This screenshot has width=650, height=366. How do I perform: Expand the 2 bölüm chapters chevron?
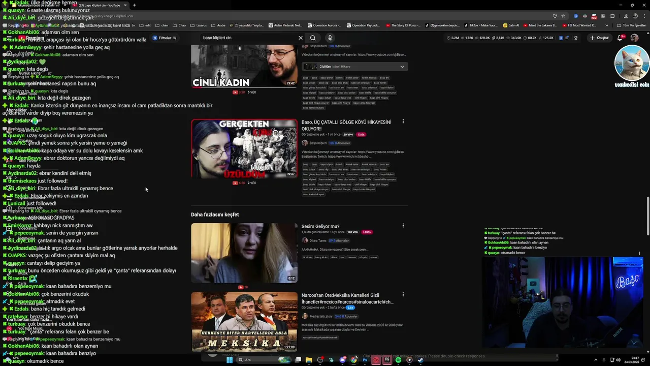(x=402, y=67)
